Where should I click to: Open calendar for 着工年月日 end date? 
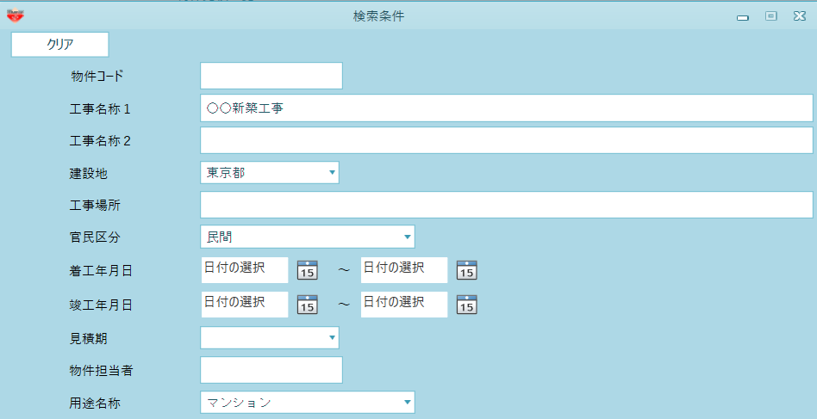pyautogui.click(x=467, y=270)
